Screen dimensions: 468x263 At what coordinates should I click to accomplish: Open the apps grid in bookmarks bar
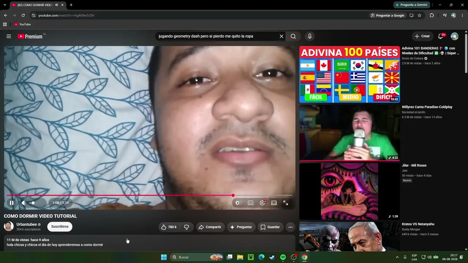pos(5,24)
